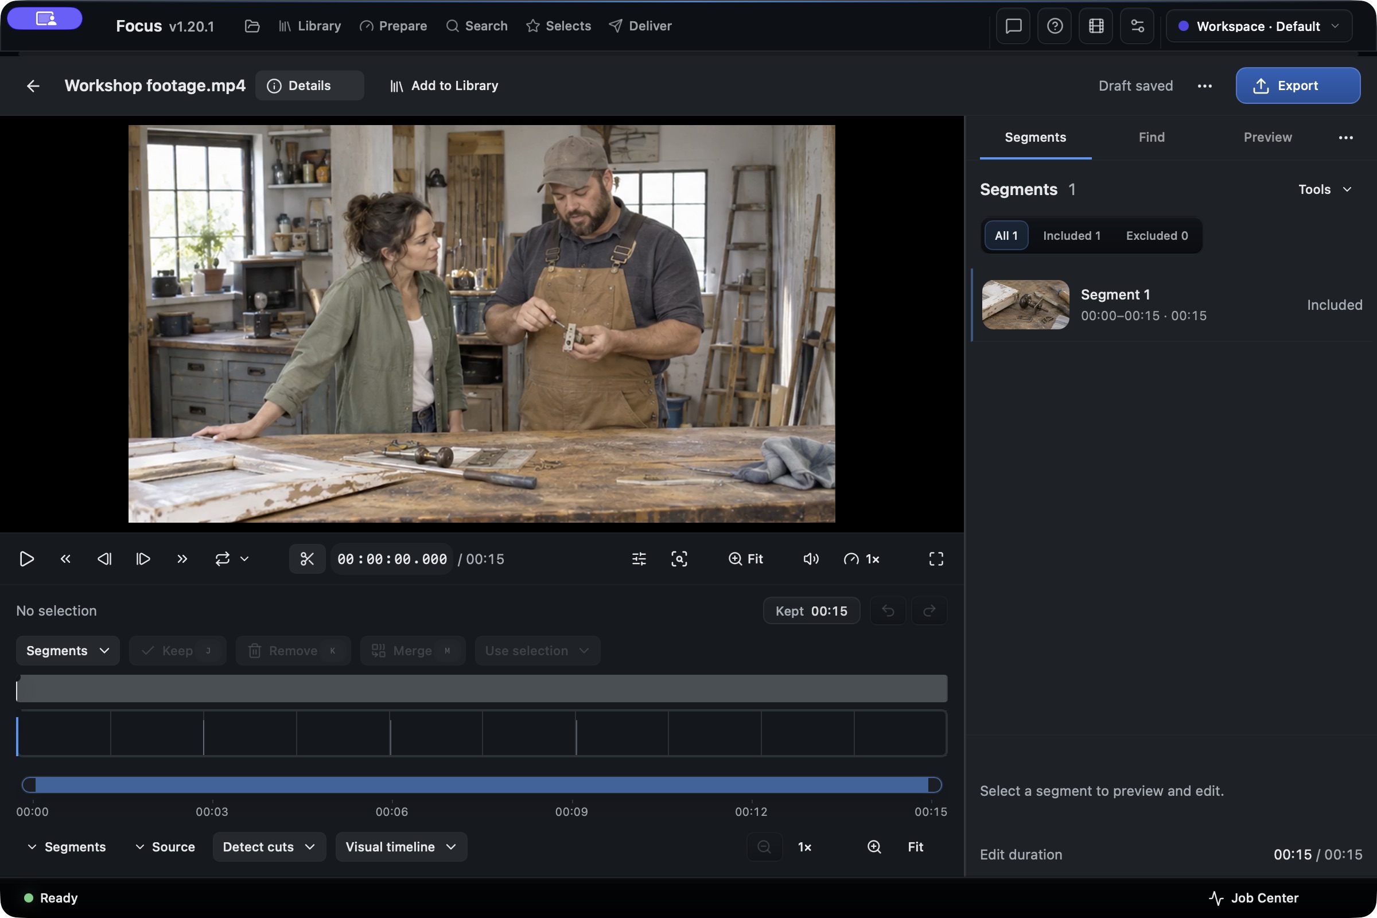This screenshot has width=1377, height=918.
Task: Open the player adjustments sliders icon
Action: point(639,559)
